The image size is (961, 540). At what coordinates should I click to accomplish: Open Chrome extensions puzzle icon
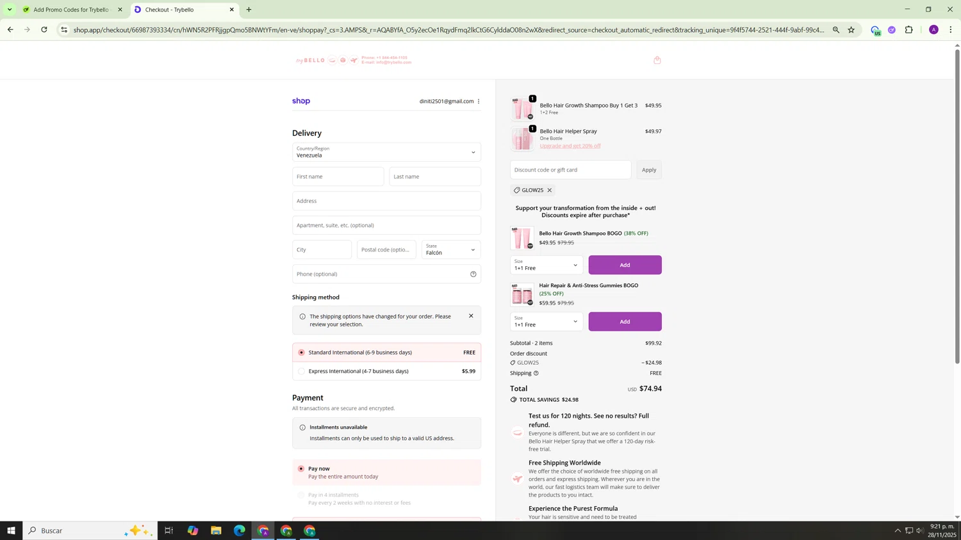point(908,29)
